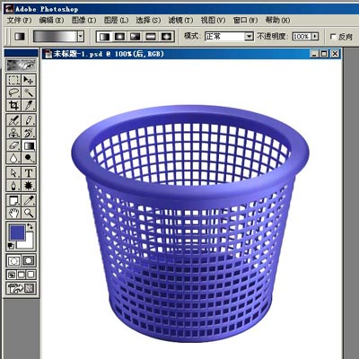Screen dimensions: 359x359
Task: Click the blue foreground color swatch
Action: click(x=17, y=232)
